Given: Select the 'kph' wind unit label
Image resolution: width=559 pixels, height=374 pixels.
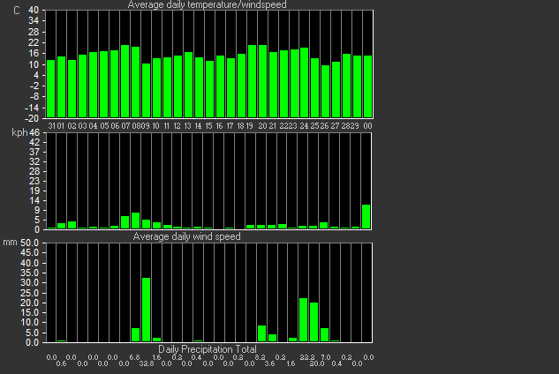Looking at the screenshot, I should coord(19,132).
